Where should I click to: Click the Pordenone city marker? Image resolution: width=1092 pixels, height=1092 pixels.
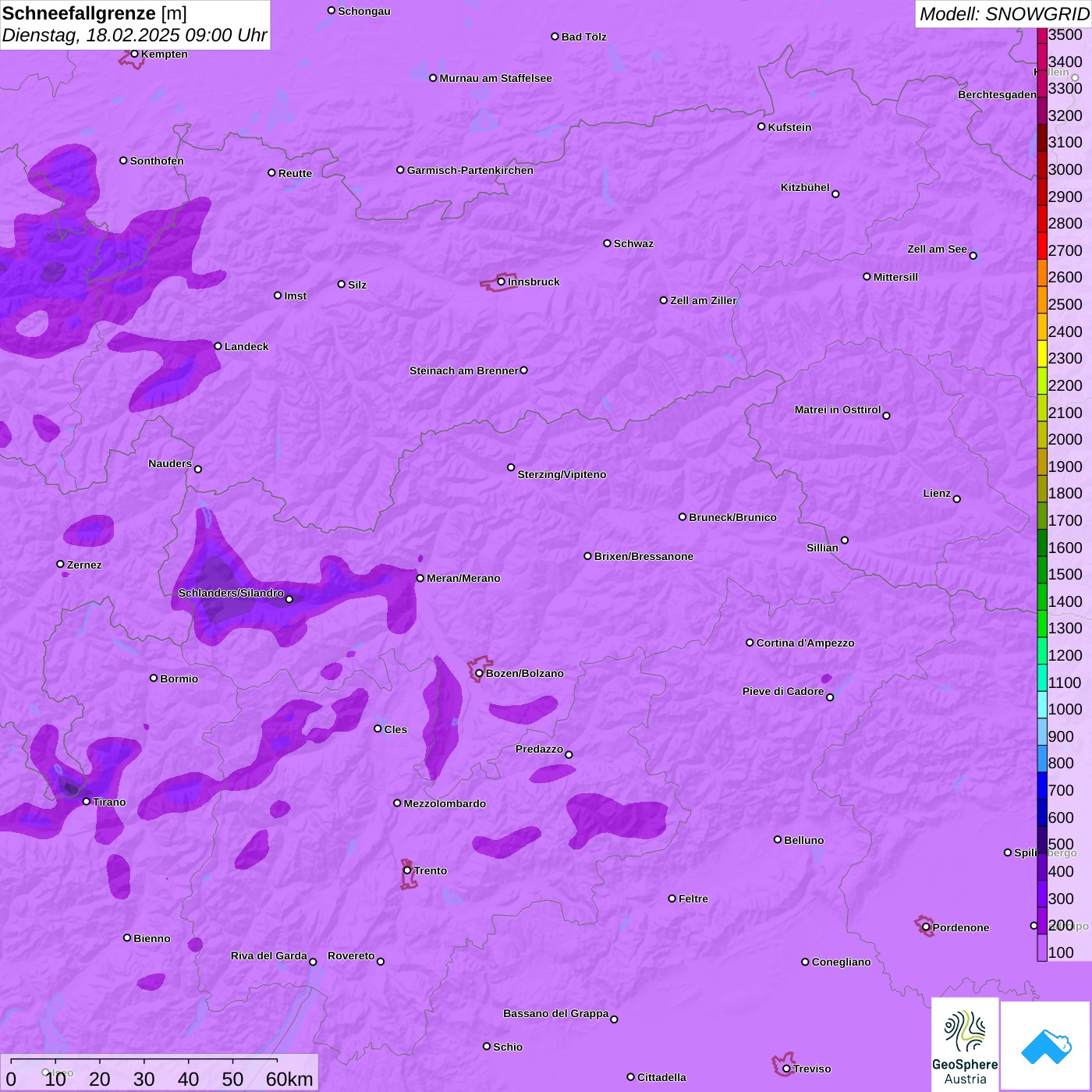point(926,927)
